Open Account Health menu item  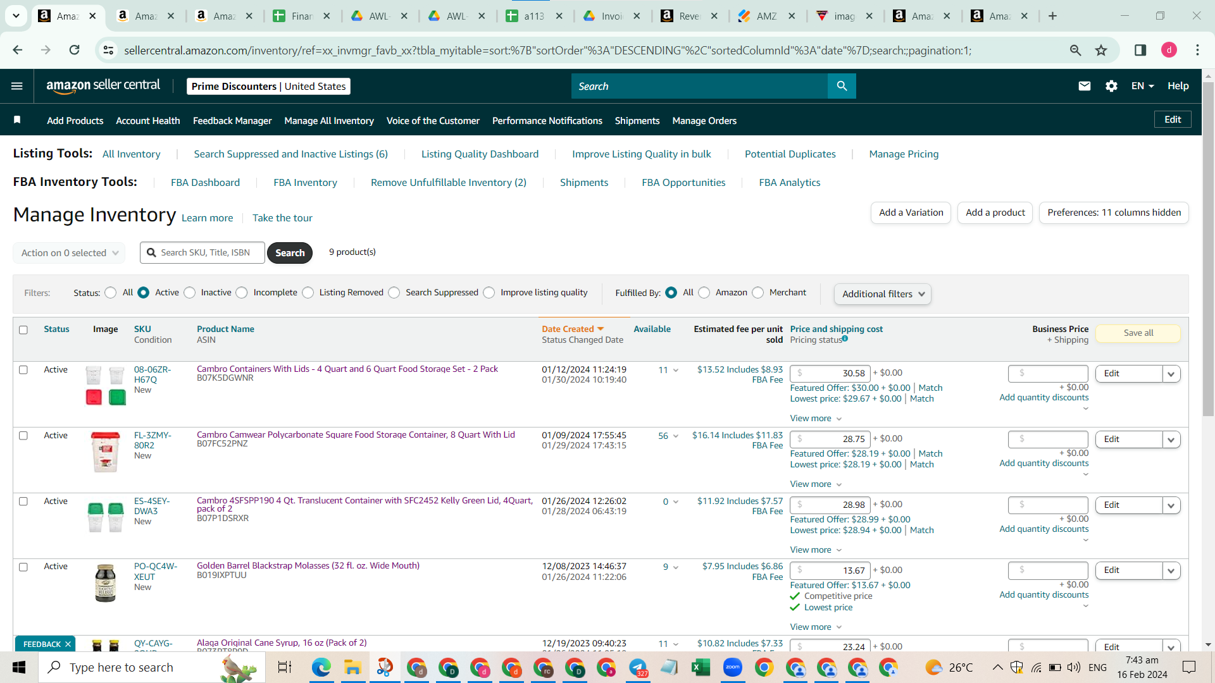148,121
